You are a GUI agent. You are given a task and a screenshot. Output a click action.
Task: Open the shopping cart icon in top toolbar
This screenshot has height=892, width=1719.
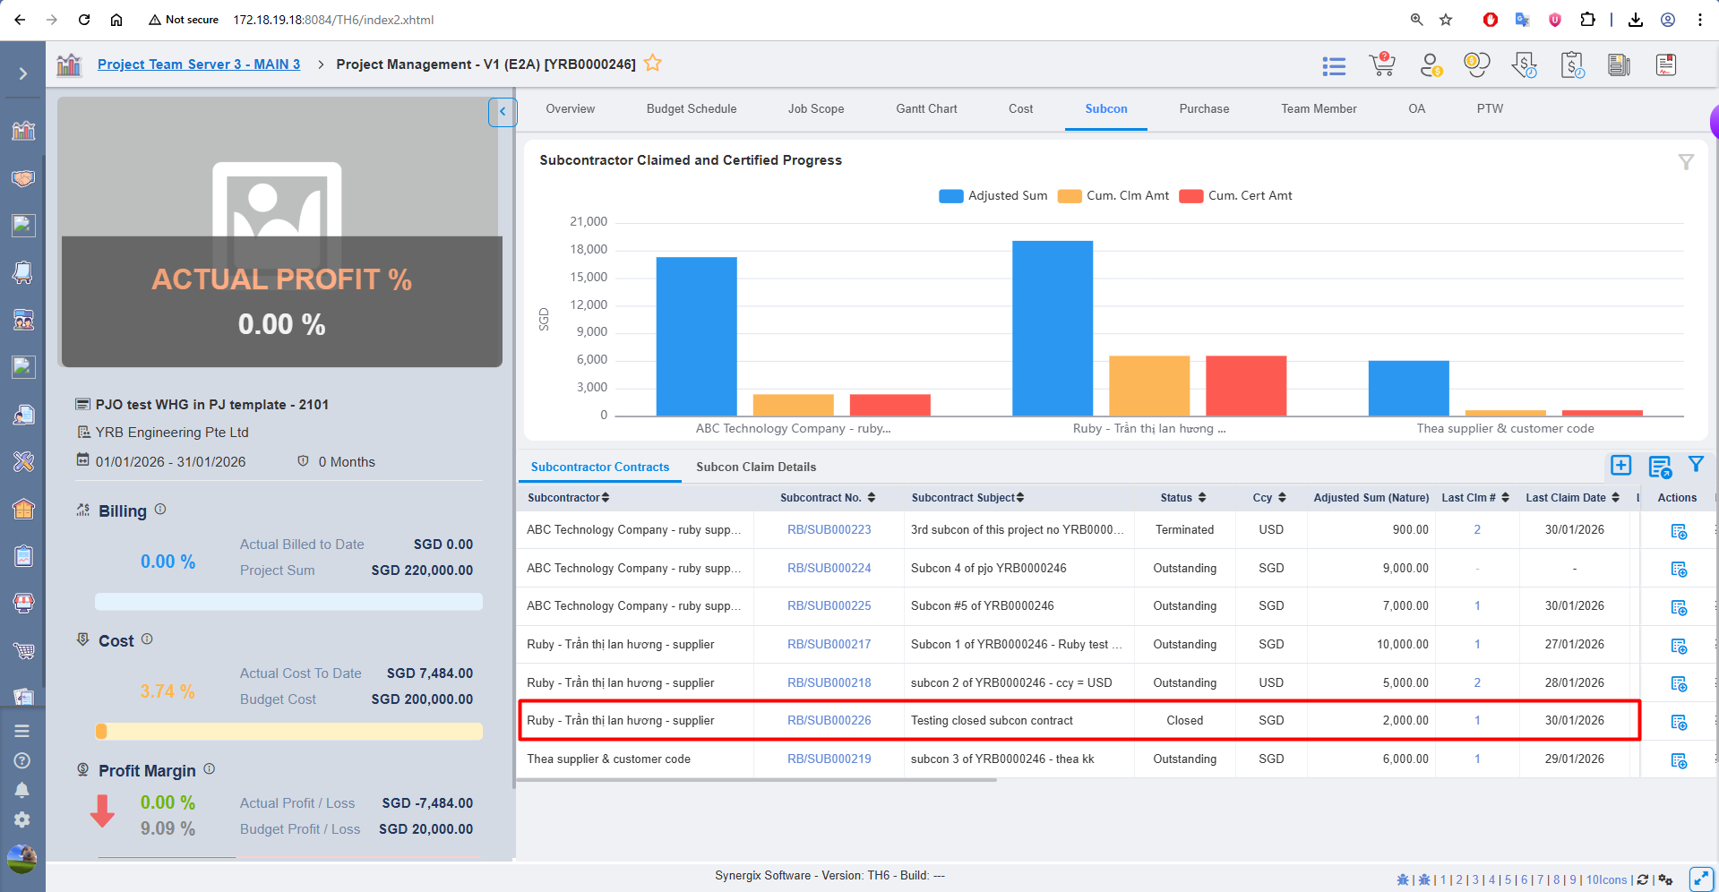1382,64
